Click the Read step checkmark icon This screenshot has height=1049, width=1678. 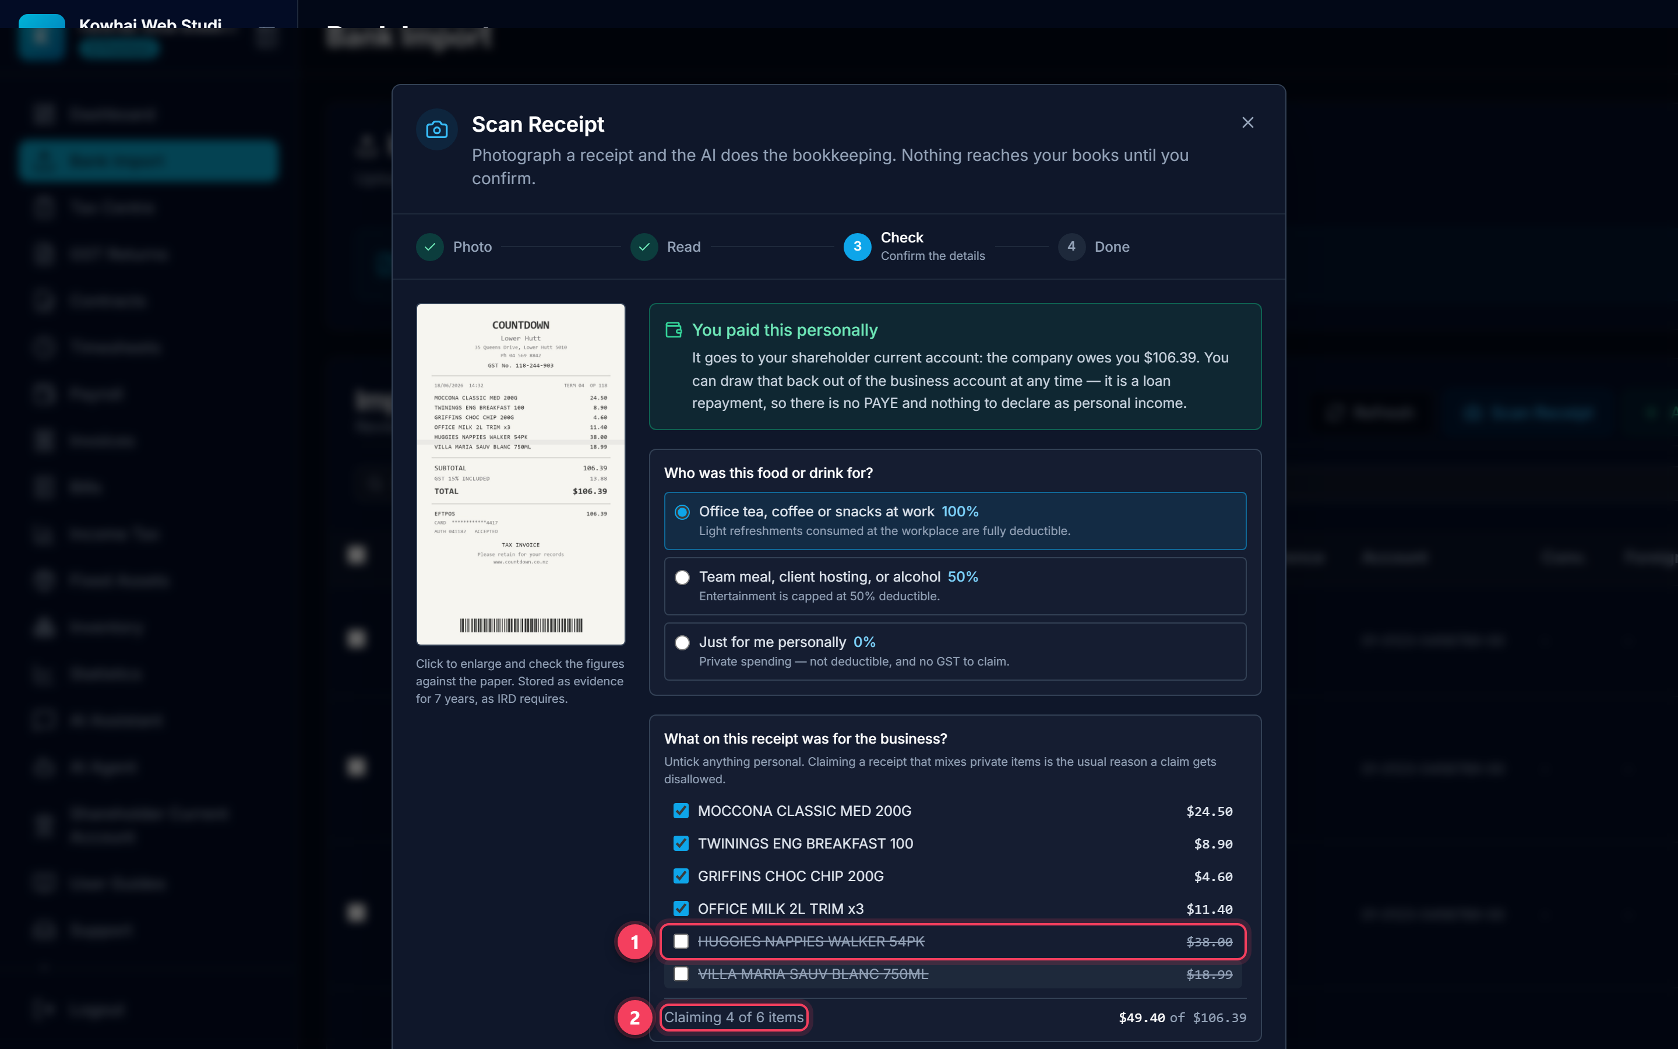(644, 247)
